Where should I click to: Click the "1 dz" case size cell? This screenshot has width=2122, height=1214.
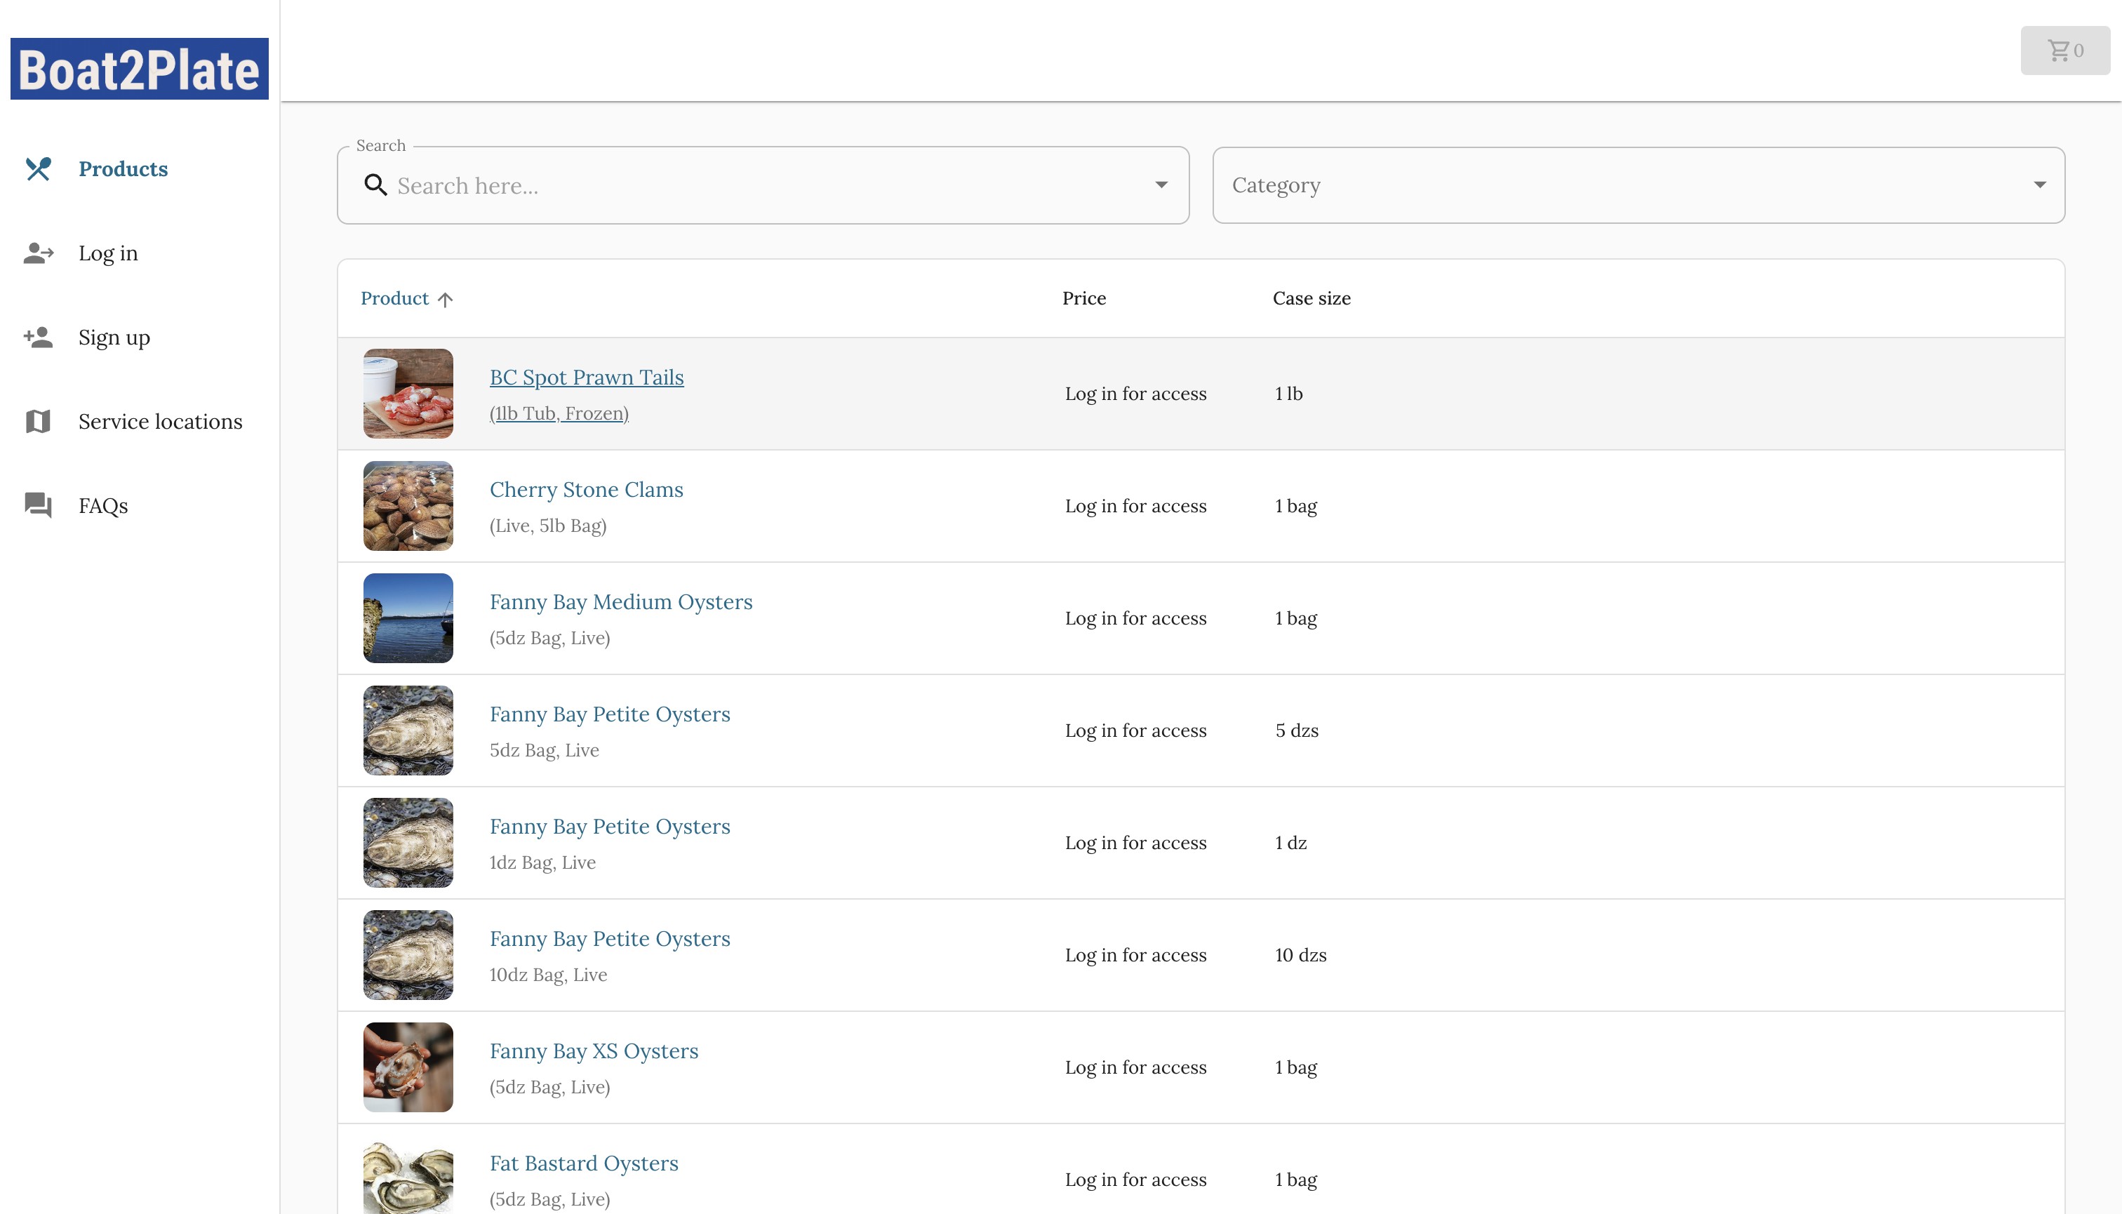pyautogui.click(x=1290, y=843)
